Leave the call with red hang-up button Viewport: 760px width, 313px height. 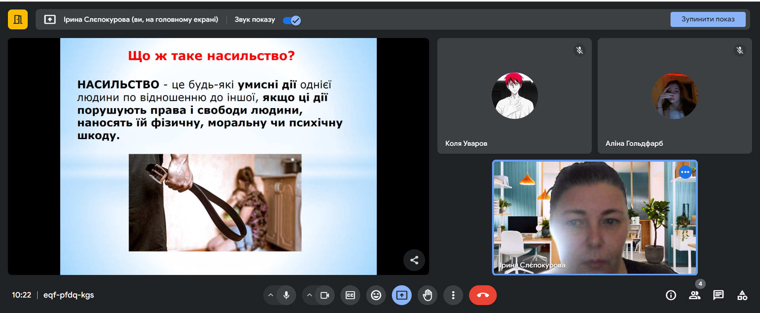pyautogui.click(x=483, y=295)
